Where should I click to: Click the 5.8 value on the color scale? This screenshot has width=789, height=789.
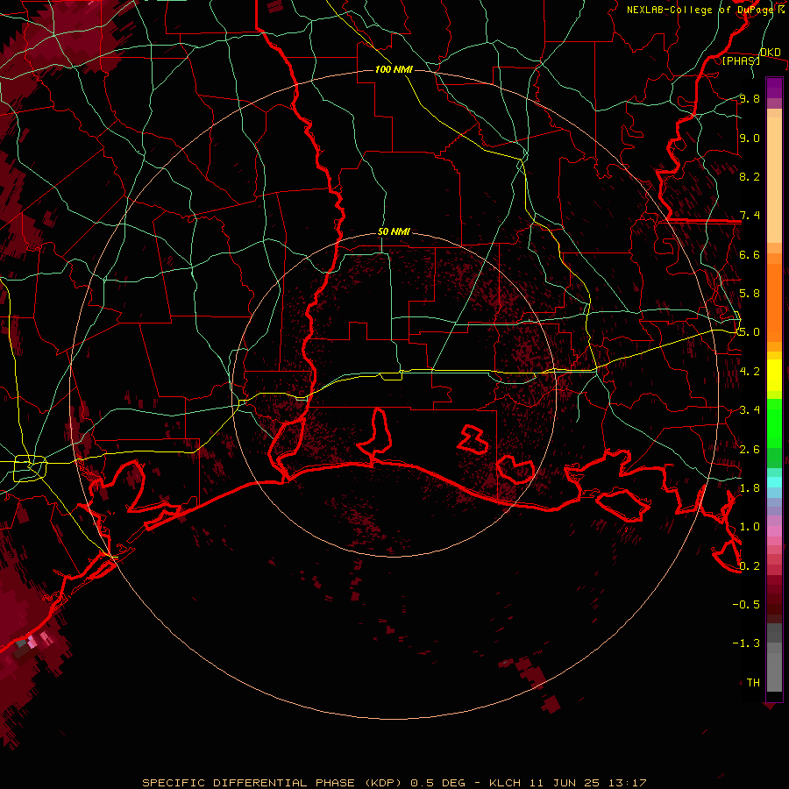tap(750, 294)
